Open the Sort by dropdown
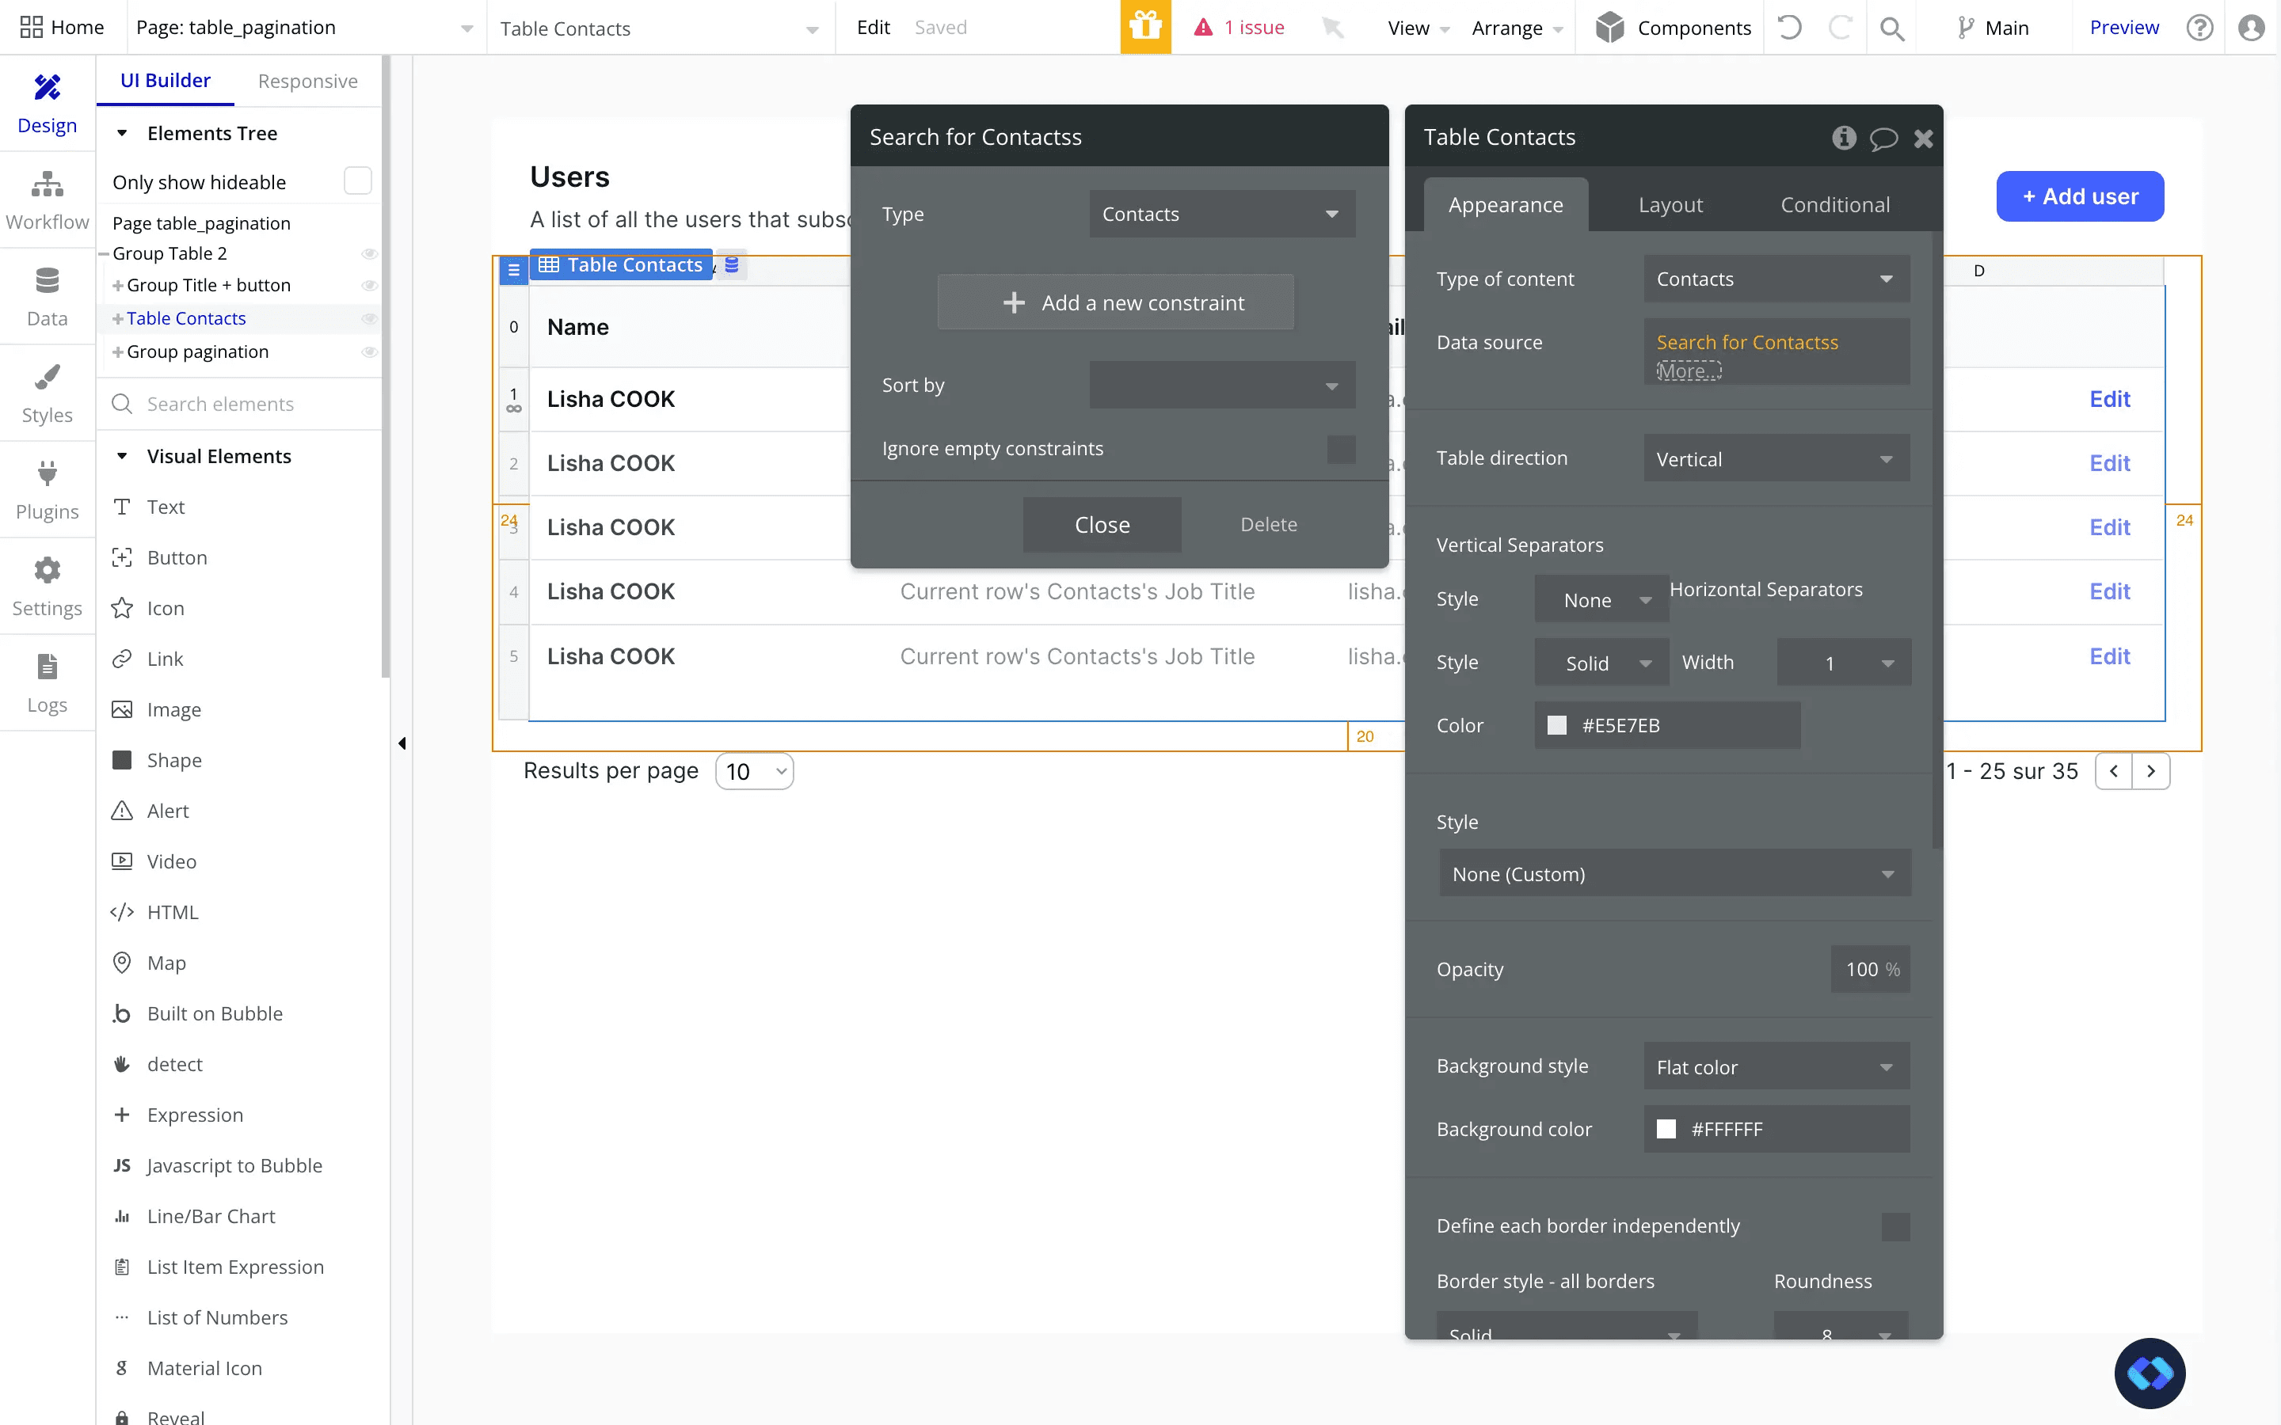This screenshot has width=2281, height=1425. point(1221,385)
